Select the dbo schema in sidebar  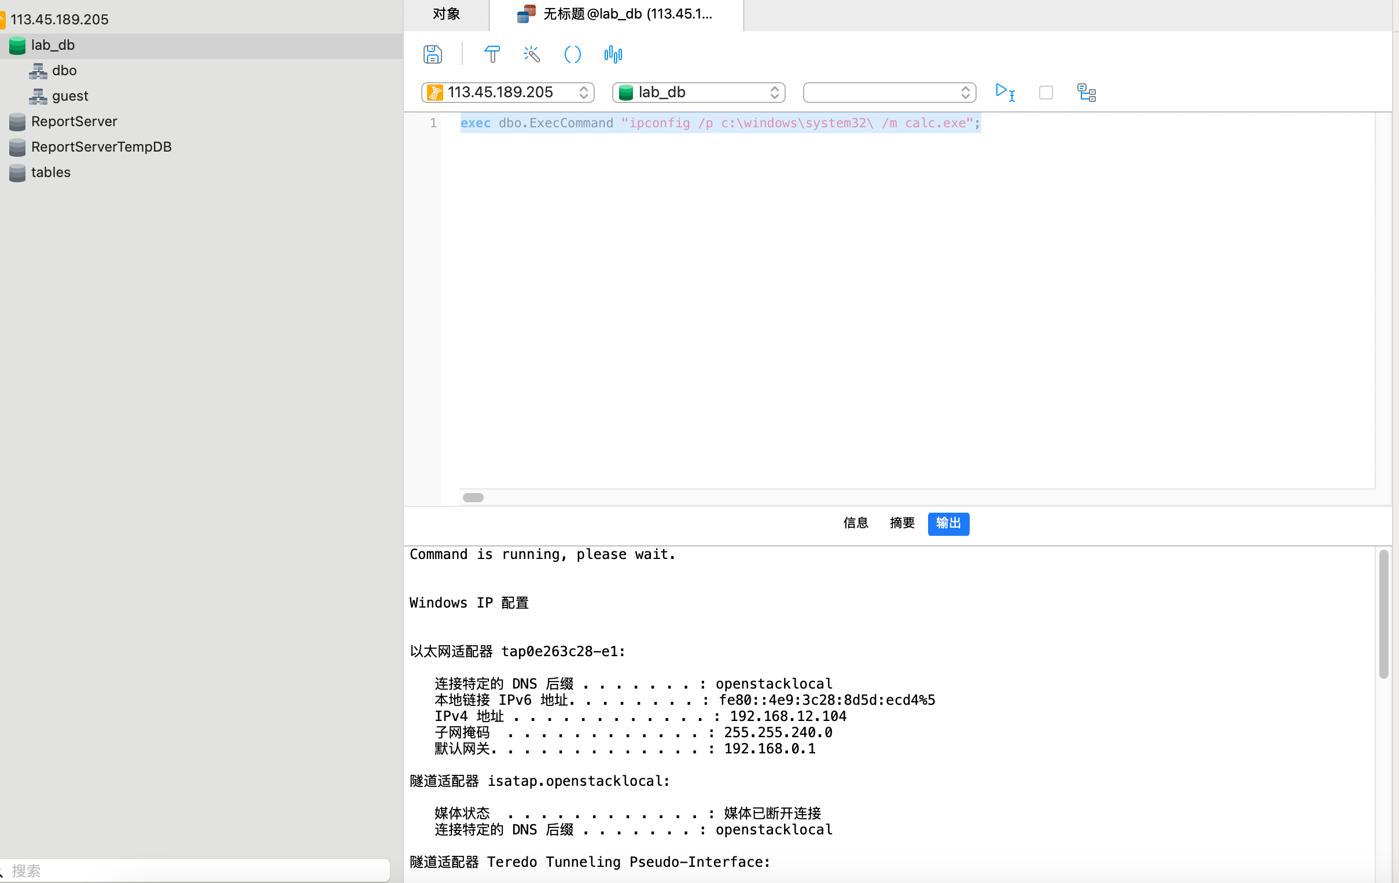(64, 70)
